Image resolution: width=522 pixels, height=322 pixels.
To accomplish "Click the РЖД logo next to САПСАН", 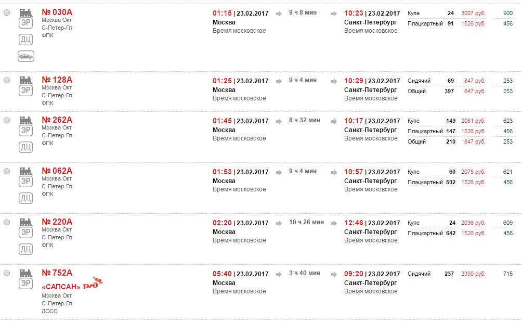I will point(93,284).
